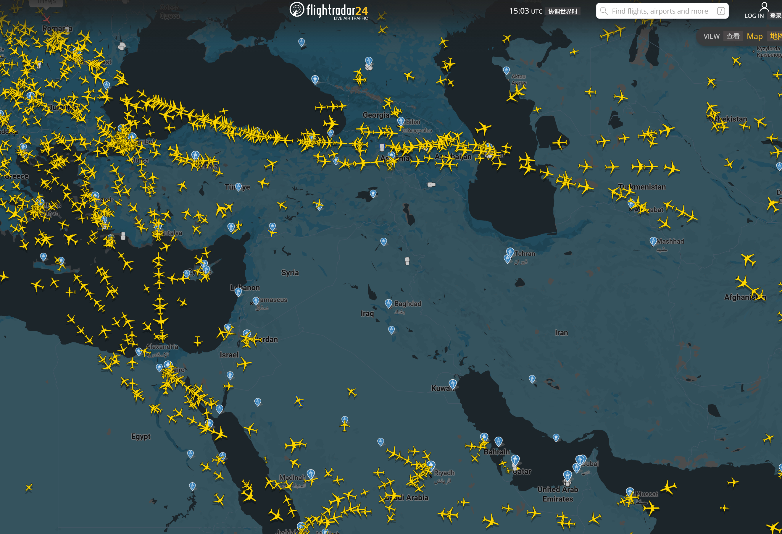The height and width of the screenshot is (534, 782).
Task: Click the LOG IN user icon
Action: point(764,7)
